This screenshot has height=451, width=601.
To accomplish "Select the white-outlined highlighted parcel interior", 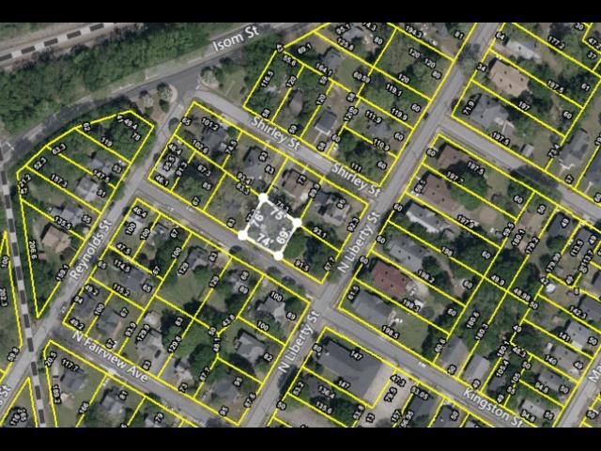I will [x=270, y=227].
